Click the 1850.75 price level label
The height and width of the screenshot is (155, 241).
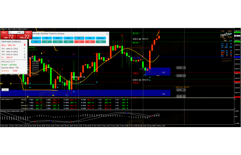[181, 68]
